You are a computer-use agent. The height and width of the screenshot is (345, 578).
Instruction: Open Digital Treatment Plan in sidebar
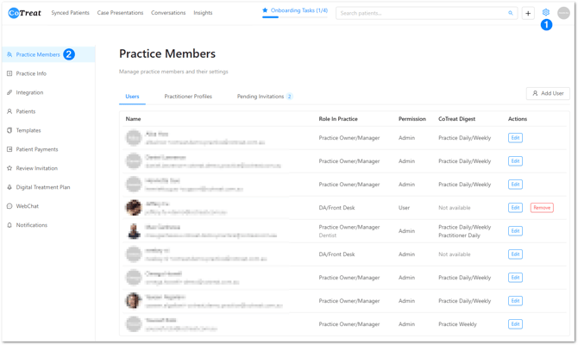(x=42, y=187)
